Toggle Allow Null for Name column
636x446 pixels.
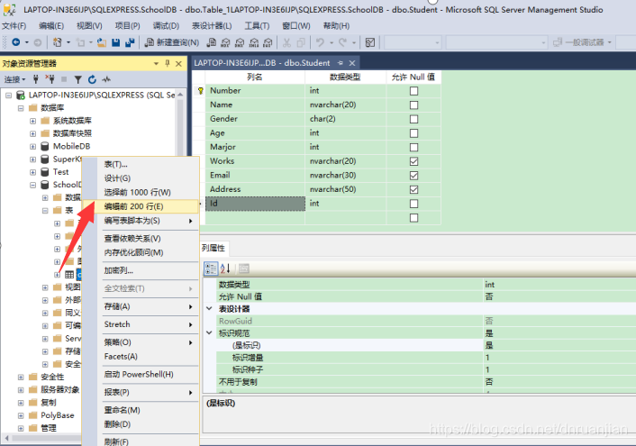pyautogui.click(x=413, y=105)
